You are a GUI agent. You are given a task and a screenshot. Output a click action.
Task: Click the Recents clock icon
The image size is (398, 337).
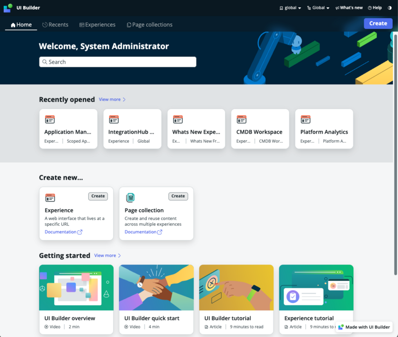(45, 24)
